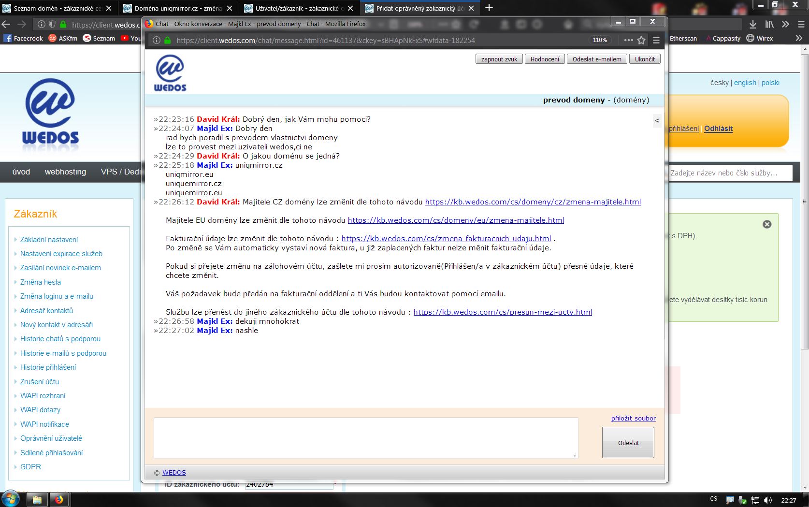Viewport: 809px width, 507px height.
Task: End the chat with Ukončit button
Action: click(645, 59)
